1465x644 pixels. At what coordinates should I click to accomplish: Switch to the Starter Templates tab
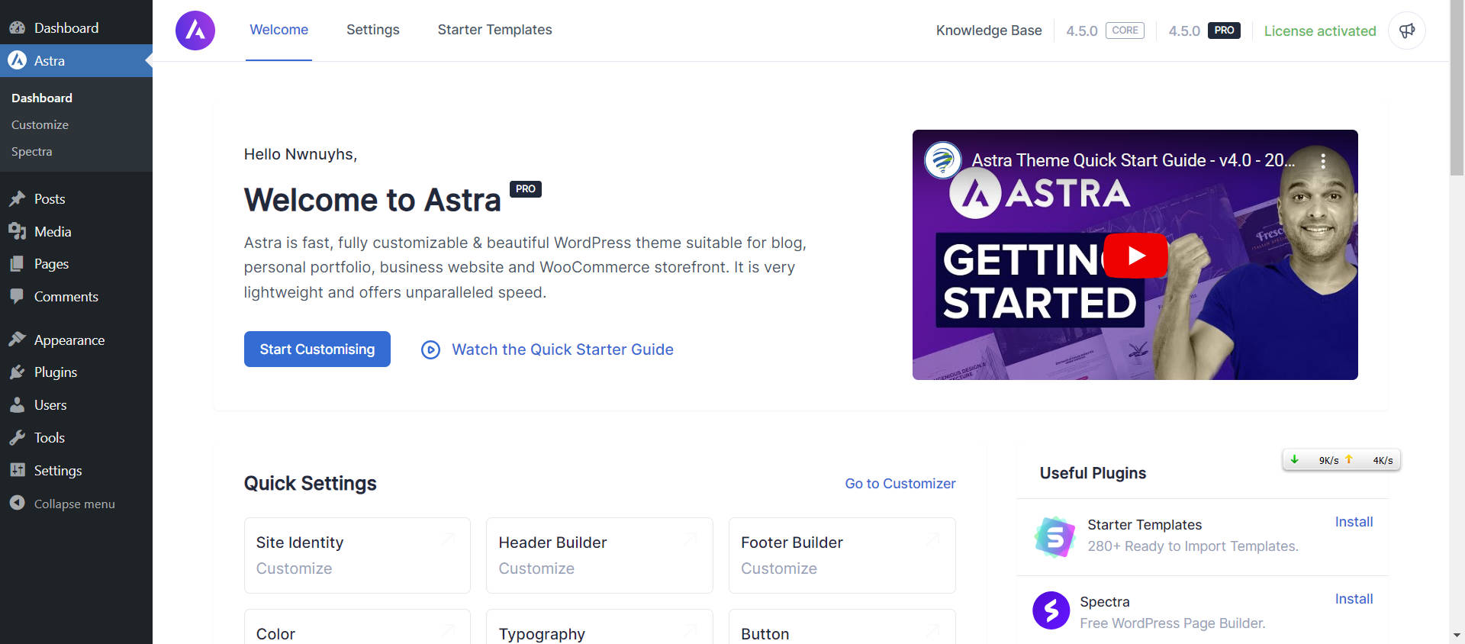(x=494, y=30)
